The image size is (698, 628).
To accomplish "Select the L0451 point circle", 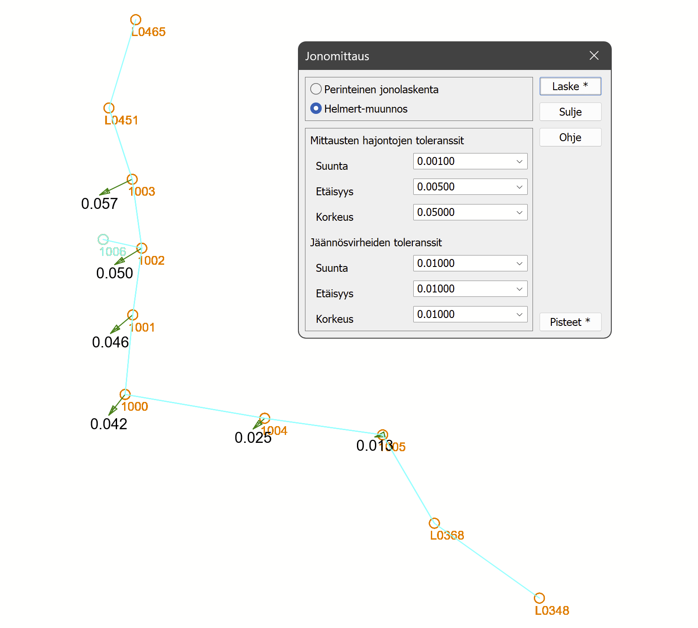I will pyautogui.click(x=109, y=108).
